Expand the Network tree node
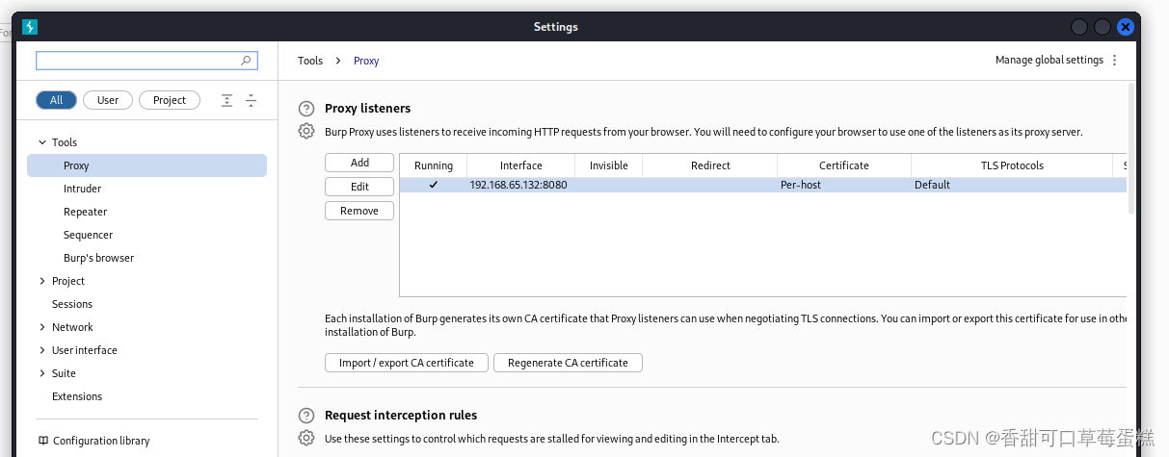The image size is (1169, 457). click(41, 327)
